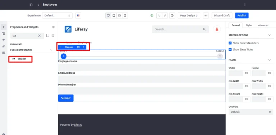Open the Width PX unit selector

[x=247, y=73]
